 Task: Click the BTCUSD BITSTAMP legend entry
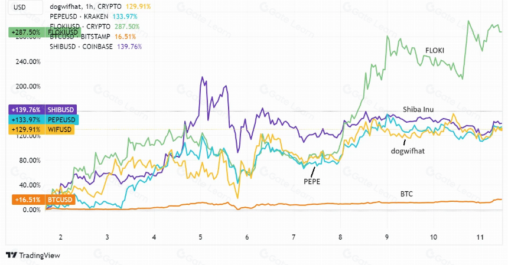coord(93,37)
